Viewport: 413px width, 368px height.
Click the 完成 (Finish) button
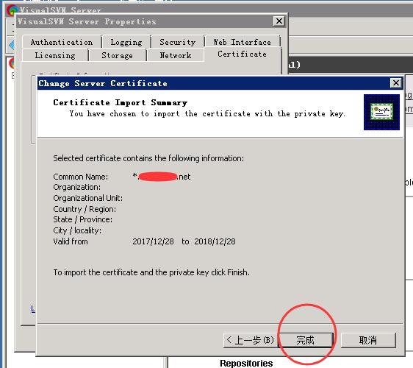(306, 340)
